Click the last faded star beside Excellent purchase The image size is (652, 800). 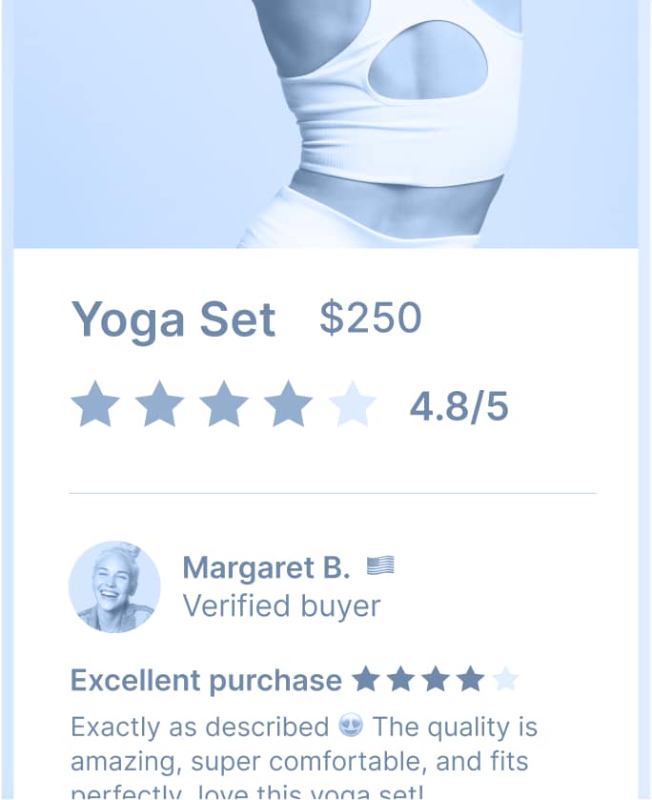(505, 680)
